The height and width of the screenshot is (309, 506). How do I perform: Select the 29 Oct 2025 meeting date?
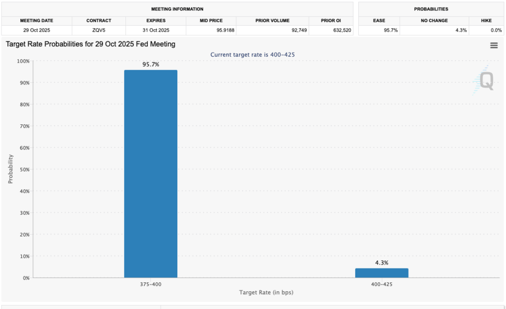coord(37,30)
